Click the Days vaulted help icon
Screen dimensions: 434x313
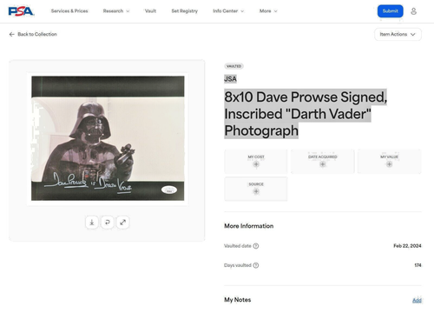click(x=256, y=265)
